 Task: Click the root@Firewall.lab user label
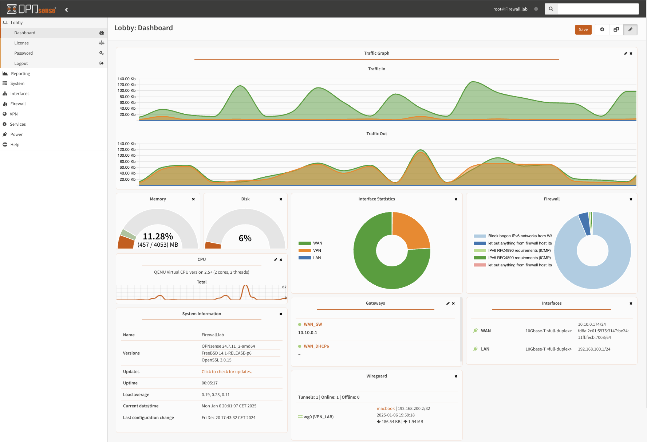click(x=510, y=9)
